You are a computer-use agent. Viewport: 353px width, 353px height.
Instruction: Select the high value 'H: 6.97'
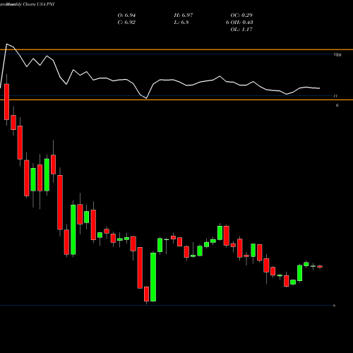click(x=184, y=16)
